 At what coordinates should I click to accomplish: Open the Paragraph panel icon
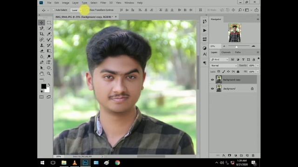tap(204, 63)
